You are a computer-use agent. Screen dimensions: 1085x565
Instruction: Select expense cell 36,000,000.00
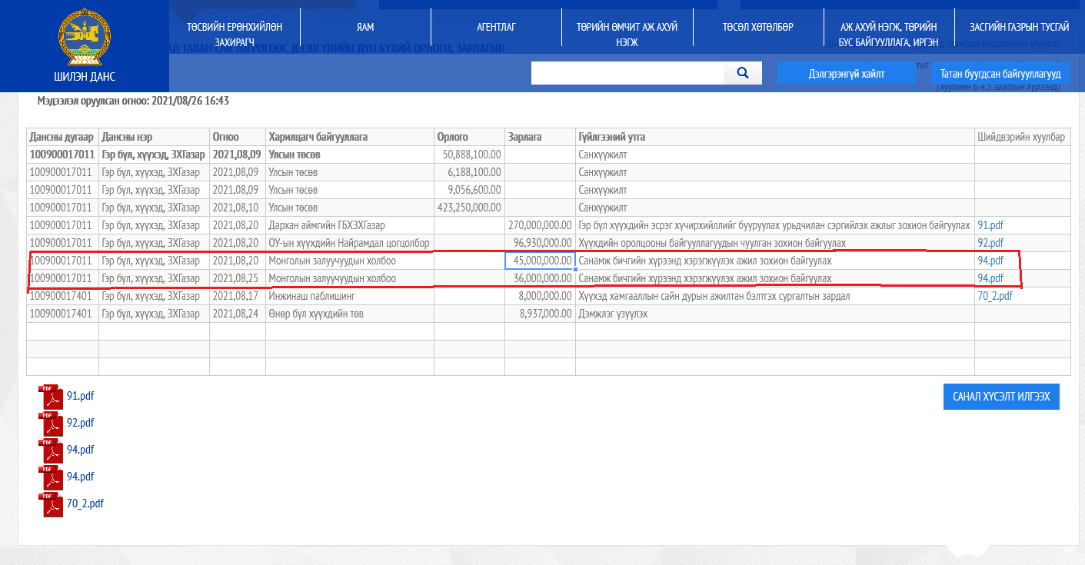(540, 278)
